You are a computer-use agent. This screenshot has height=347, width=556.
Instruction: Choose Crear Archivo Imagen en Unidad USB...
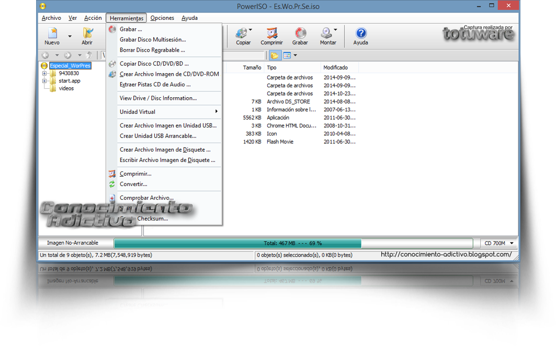[165, 125]
